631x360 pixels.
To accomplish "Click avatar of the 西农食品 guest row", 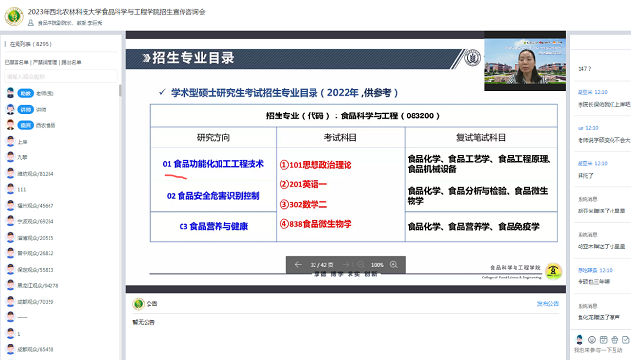I will tap(10, 125).
